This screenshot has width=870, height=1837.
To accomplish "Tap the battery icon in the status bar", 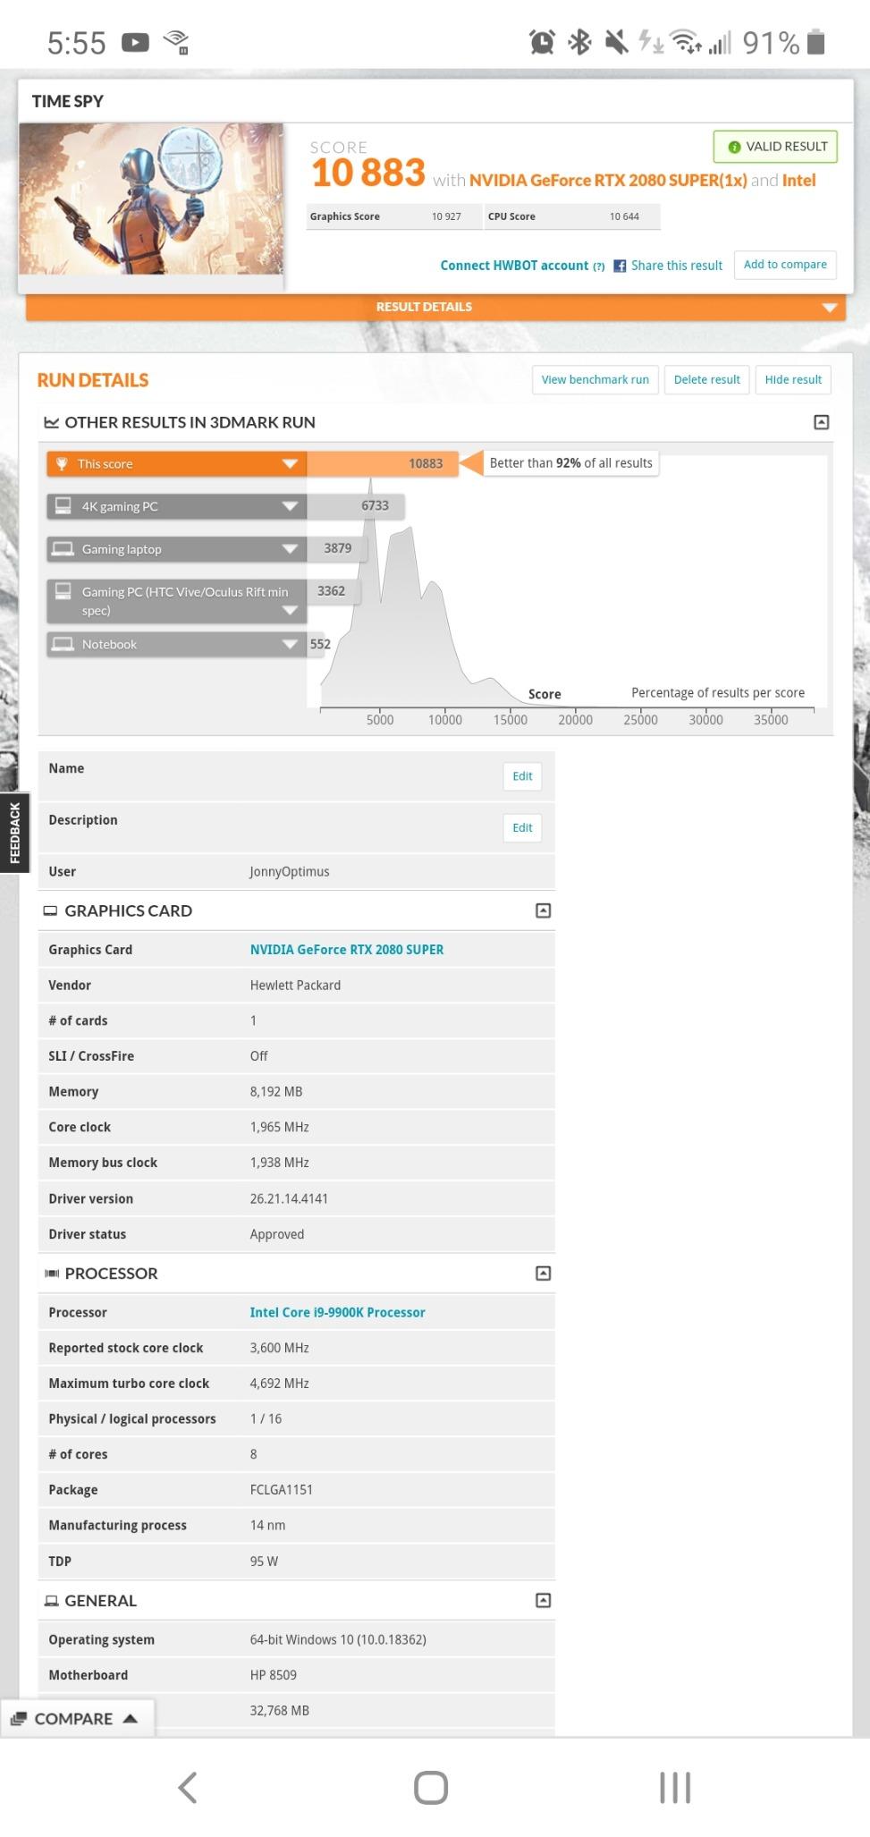I will pyautogui.click(x=815, y=41).
